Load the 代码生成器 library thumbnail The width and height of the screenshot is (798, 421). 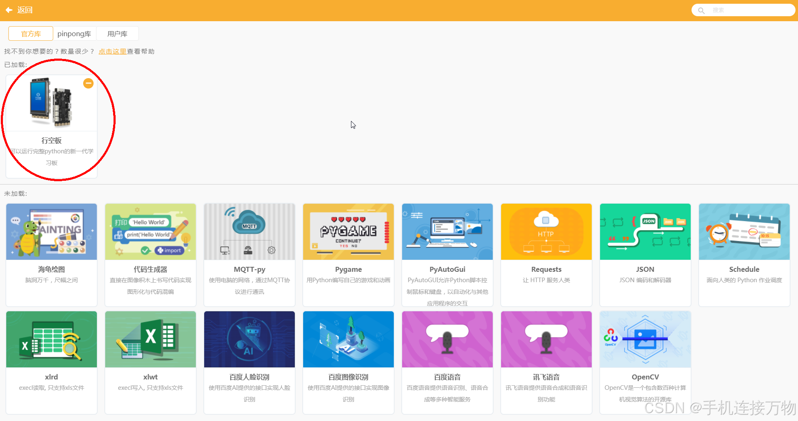pyautogui.click(x=151, y=231)
